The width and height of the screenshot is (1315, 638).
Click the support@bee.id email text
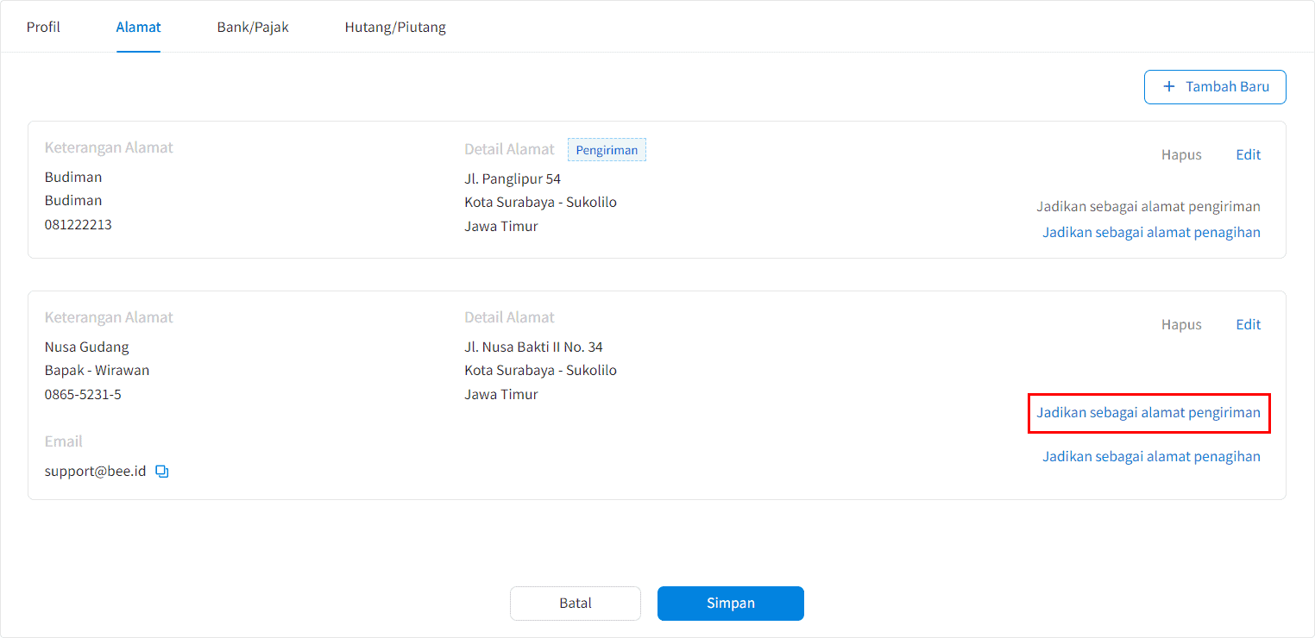[x=95, y=472]
